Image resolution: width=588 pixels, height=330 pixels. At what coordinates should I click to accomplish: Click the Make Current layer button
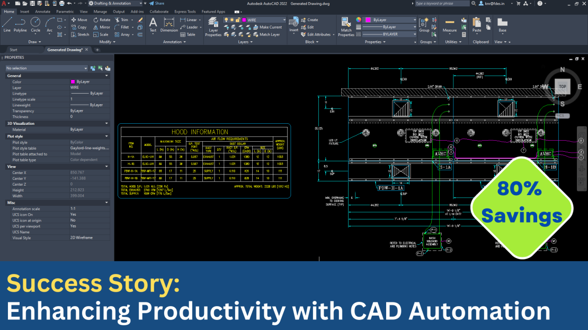[x=269, y=27]
